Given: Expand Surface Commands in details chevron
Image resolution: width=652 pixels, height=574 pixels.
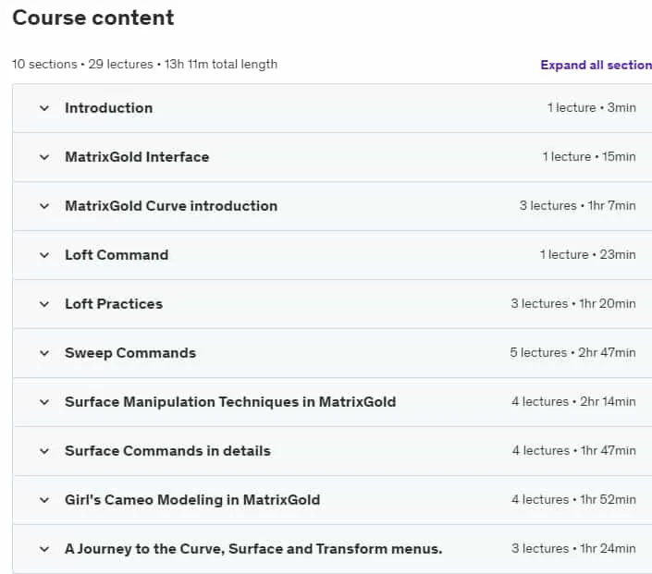Looking at the screenshot, I should pos(44,451).
